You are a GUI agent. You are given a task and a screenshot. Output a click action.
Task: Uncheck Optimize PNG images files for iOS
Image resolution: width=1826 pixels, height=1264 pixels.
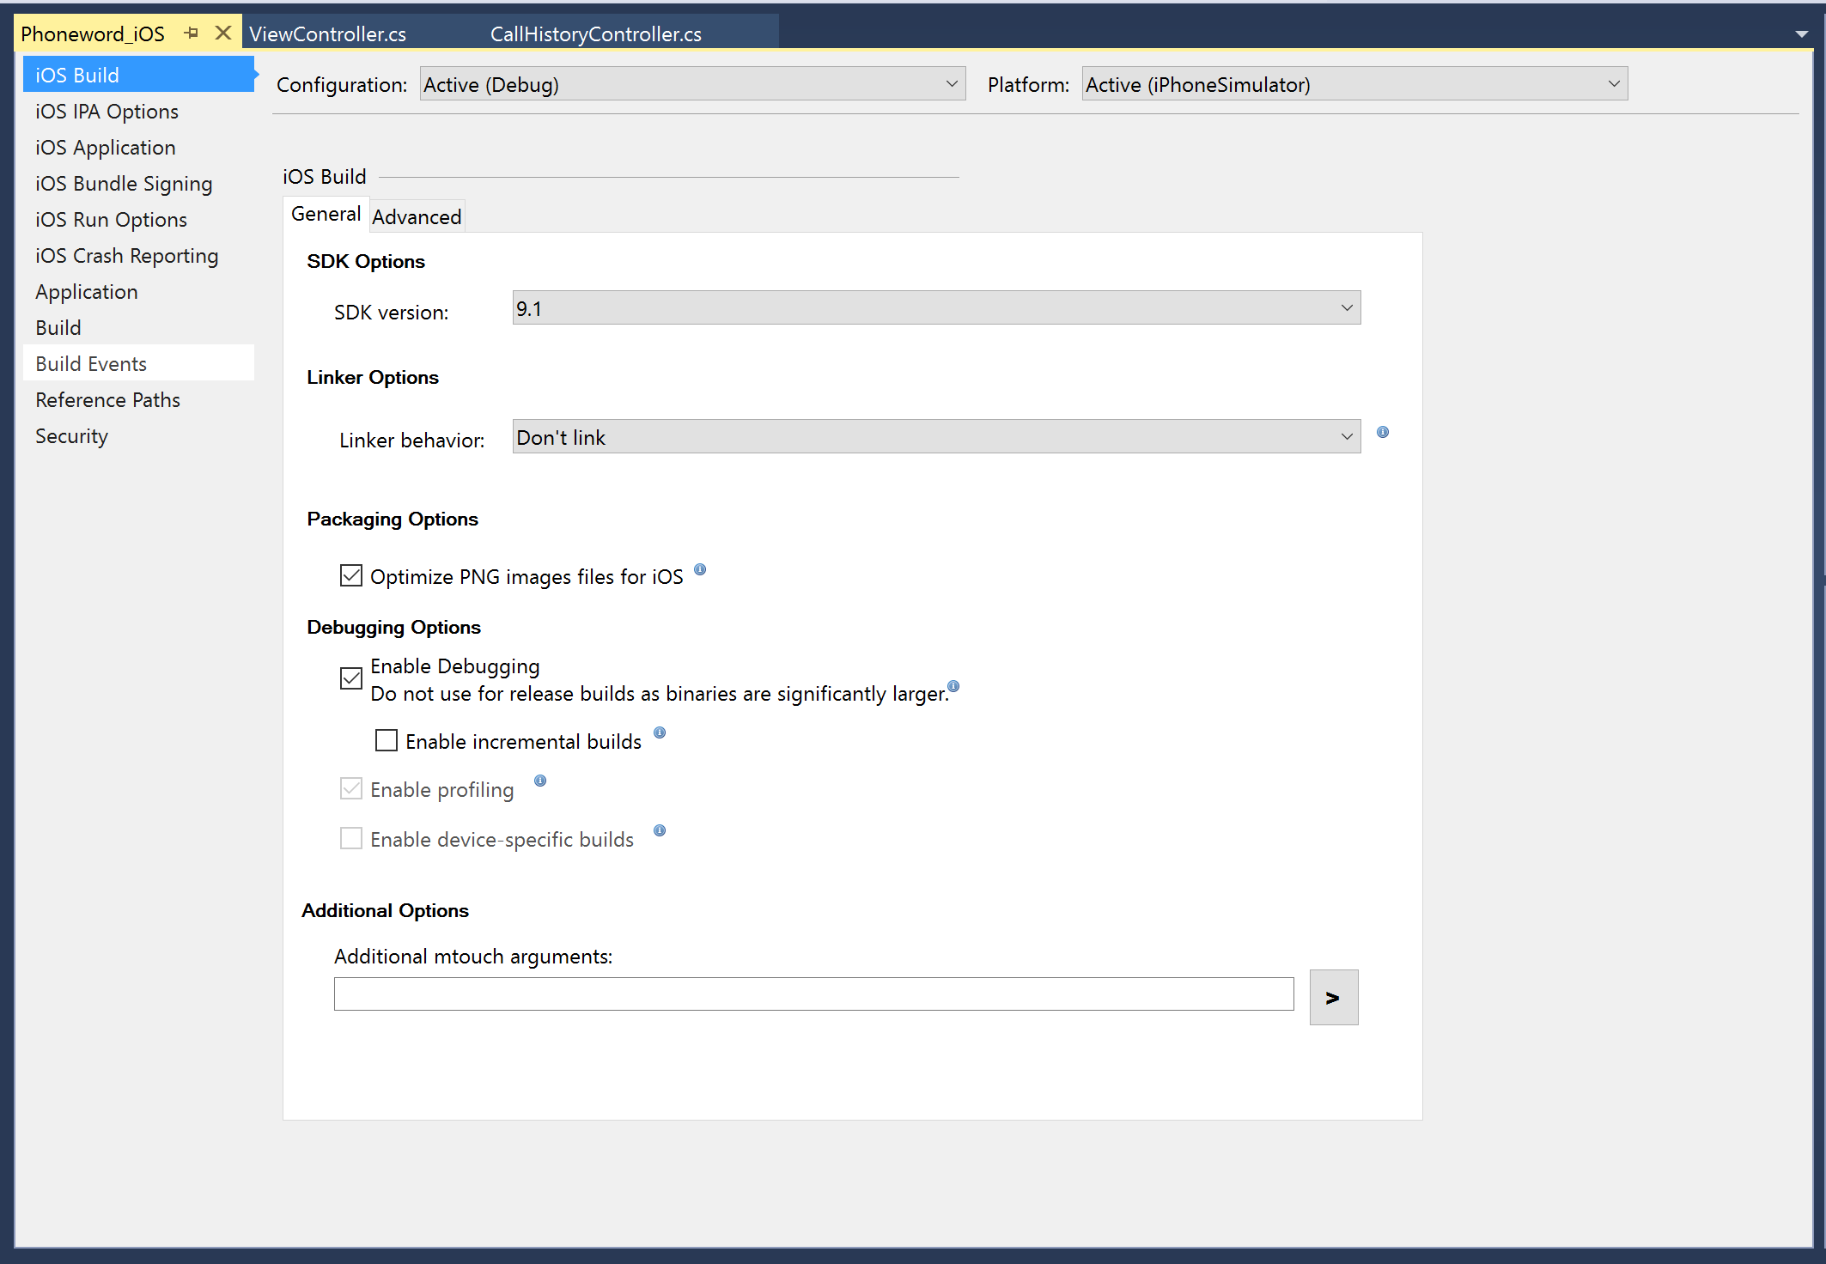(x=350, y=575)
